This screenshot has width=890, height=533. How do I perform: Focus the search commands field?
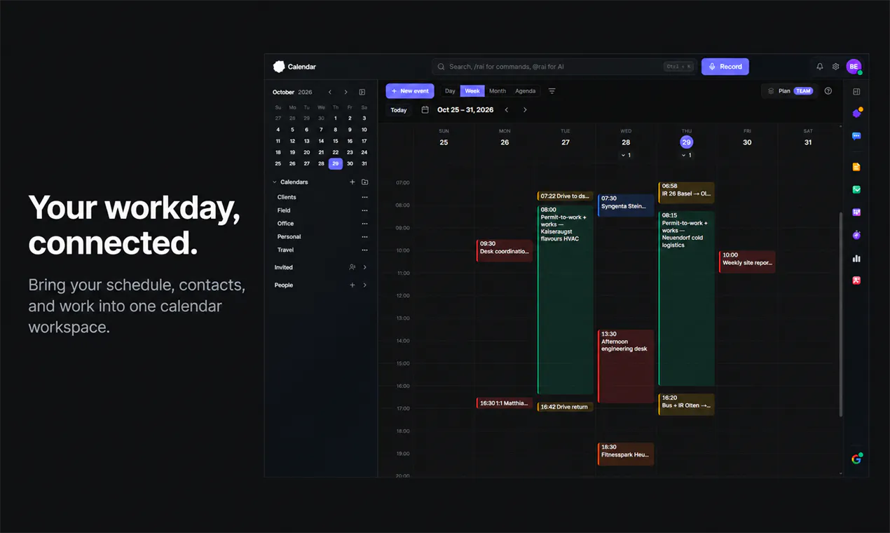(x=564, y=67)
